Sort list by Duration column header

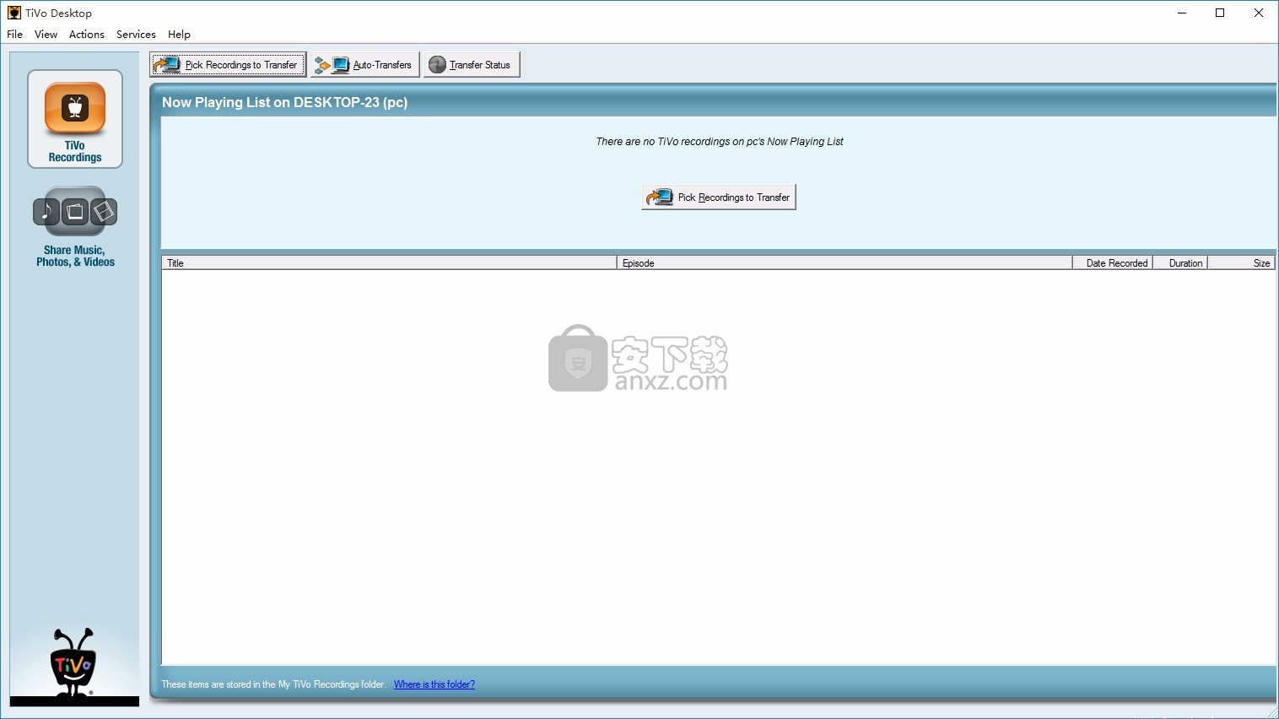(x=1180, y=263)
